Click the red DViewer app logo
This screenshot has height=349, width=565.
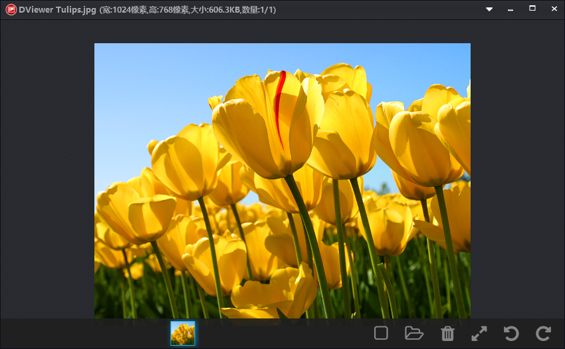coord(11,9)
